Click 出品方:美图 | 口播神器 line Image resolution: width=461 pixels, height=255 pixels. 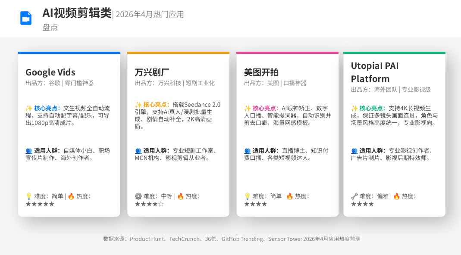click(275, 83)
